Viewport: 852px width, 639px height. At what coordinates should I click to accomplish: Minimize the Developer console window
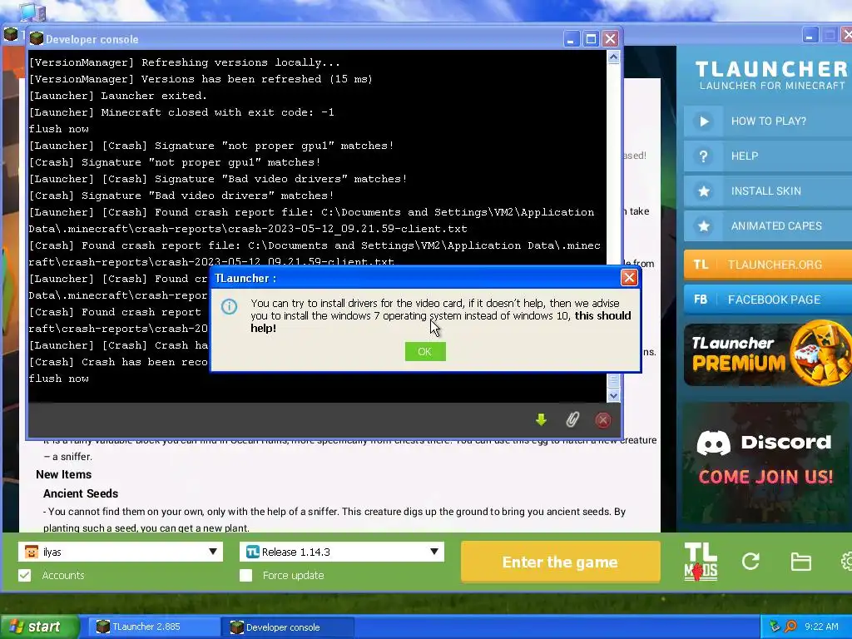tap(571, 39)
